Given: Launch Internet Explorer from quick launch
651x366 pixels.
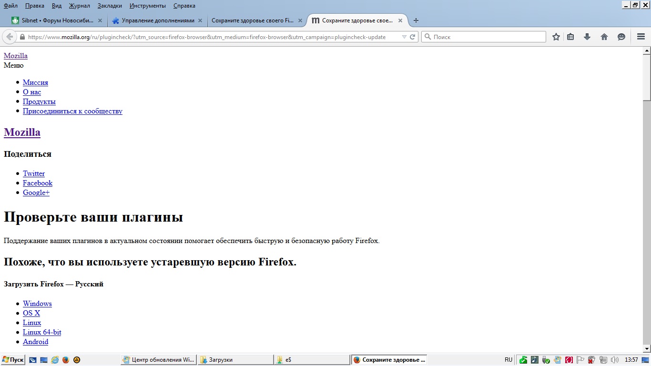Looking at the screenshot, I should pos(55,360).
